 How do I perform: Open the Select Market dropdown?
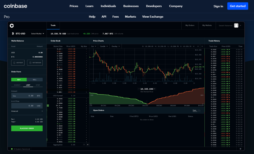point(38,34)
